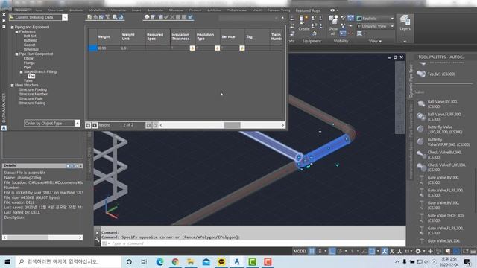
Task: Click the Service cell picker button
Action: 241,48
